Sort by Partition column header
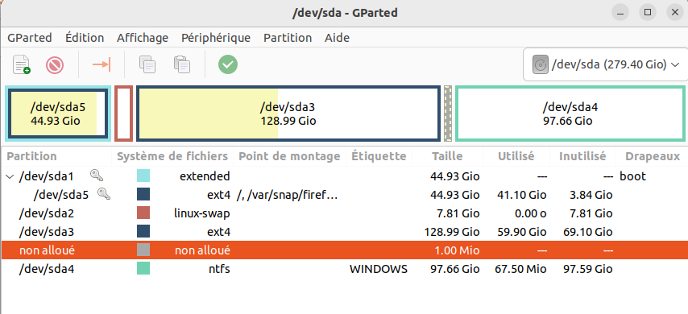This screenshot has height=314, width=688. point(56,156)
